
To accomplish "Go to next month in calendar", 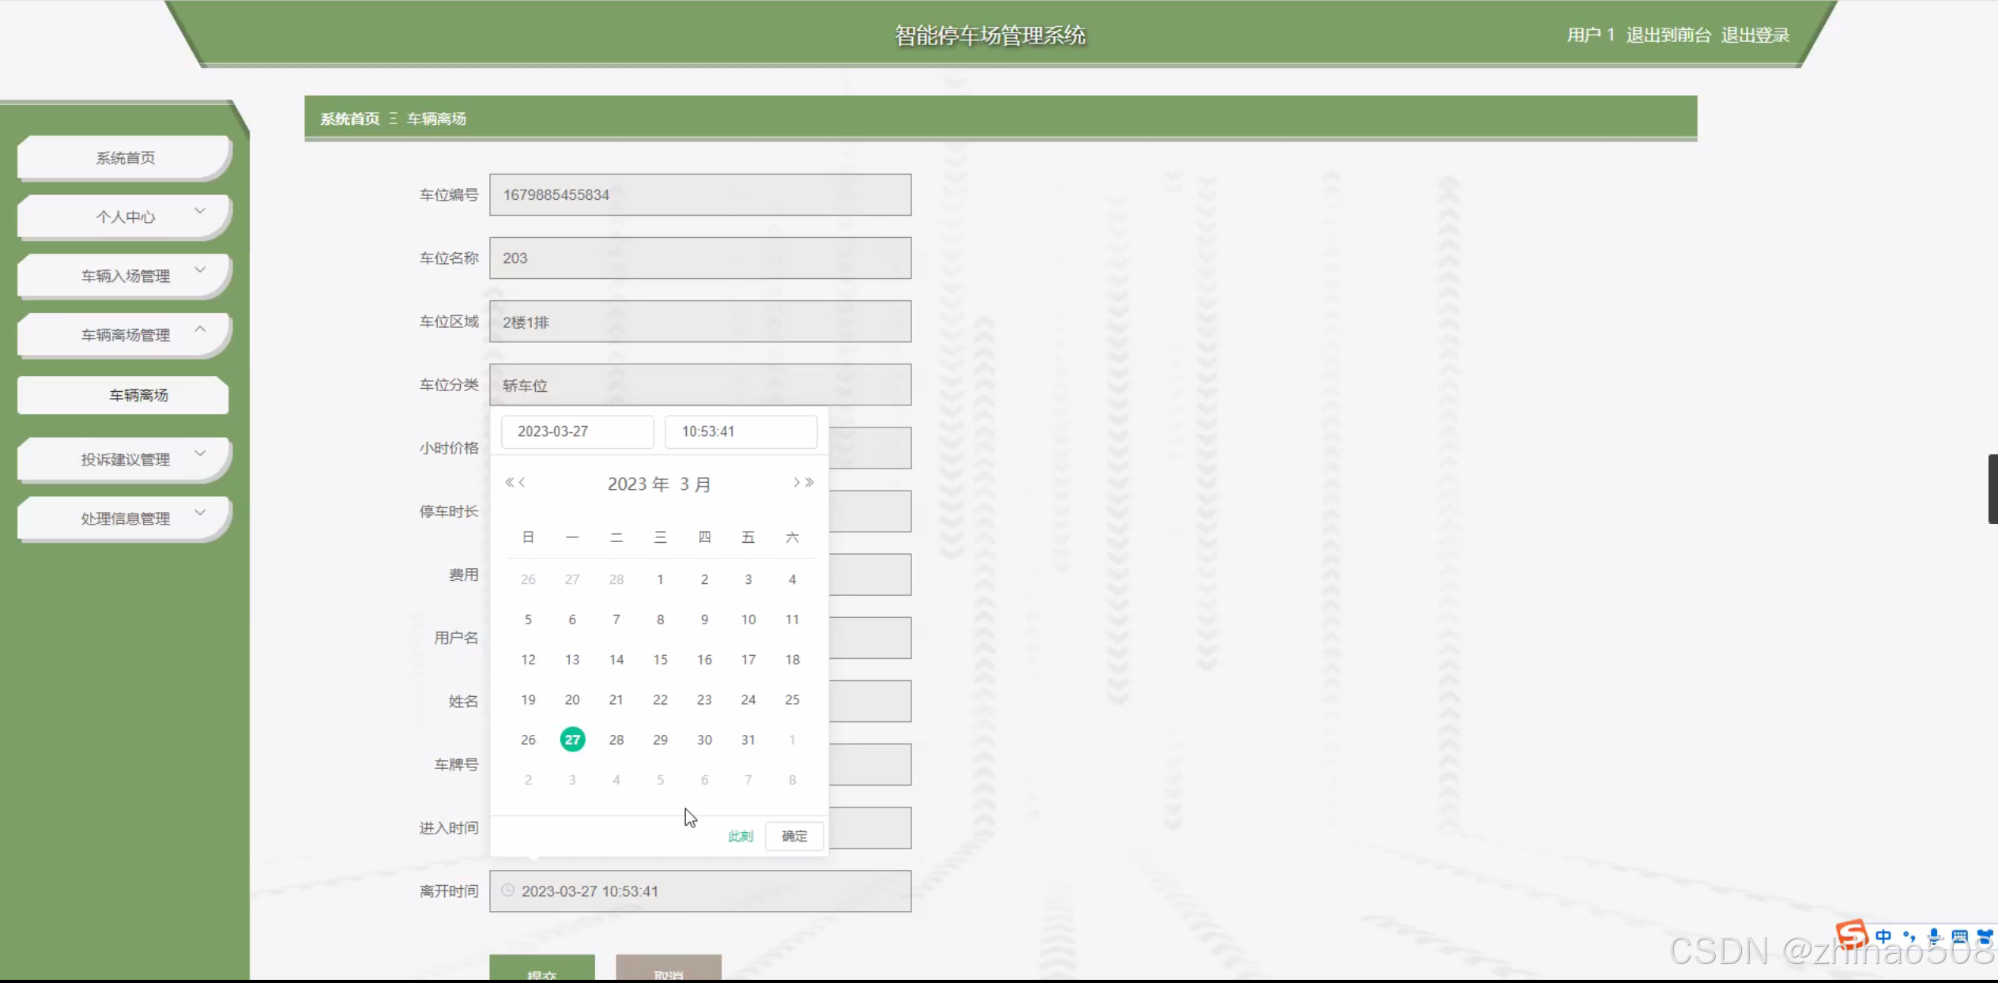I will [x=796, y=482].
